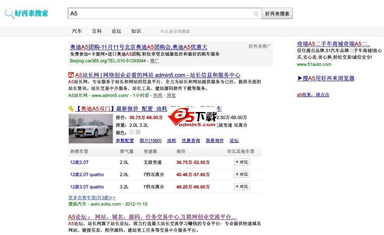Open the 预览 preview link
The width and height of the screenshot is (384, 235).
pos(171,95)
